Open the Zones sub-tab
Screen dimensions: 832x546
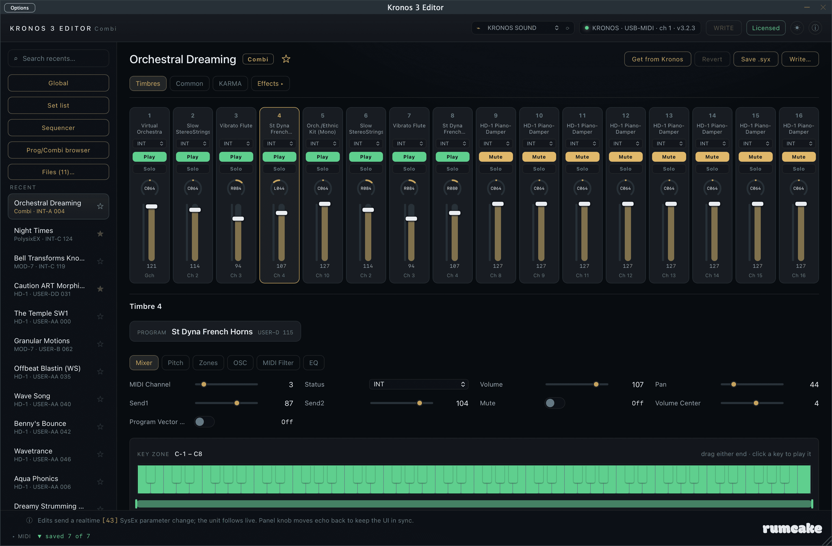[208, 363]
